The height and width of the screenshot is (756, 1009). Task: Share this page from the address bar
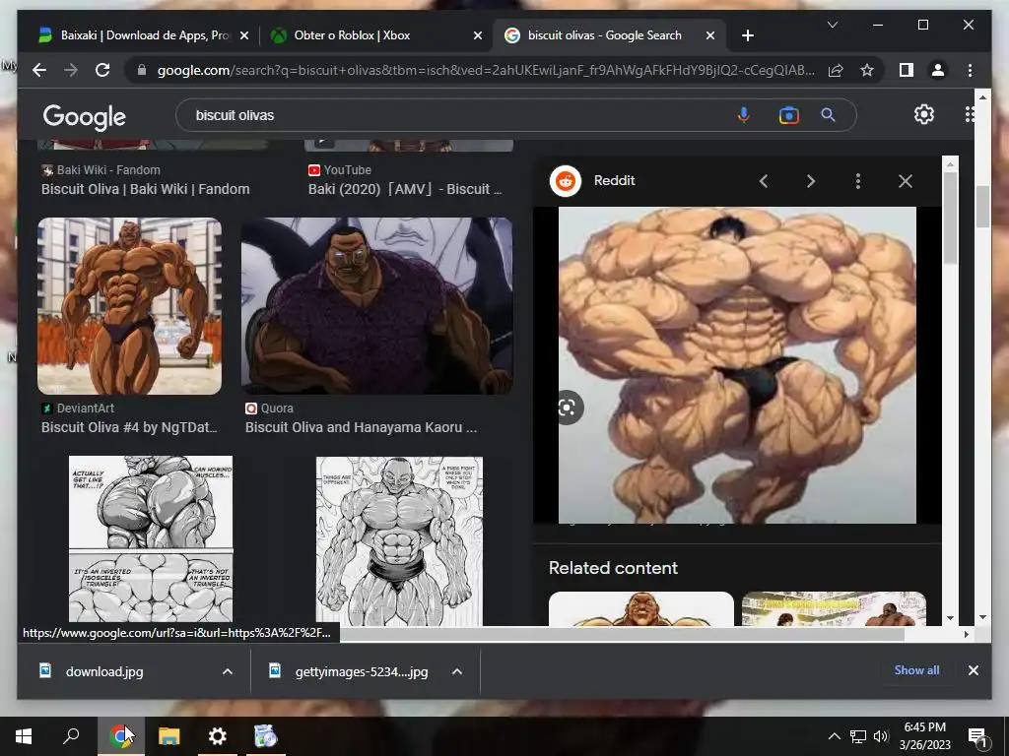click(x=836, y=70)
